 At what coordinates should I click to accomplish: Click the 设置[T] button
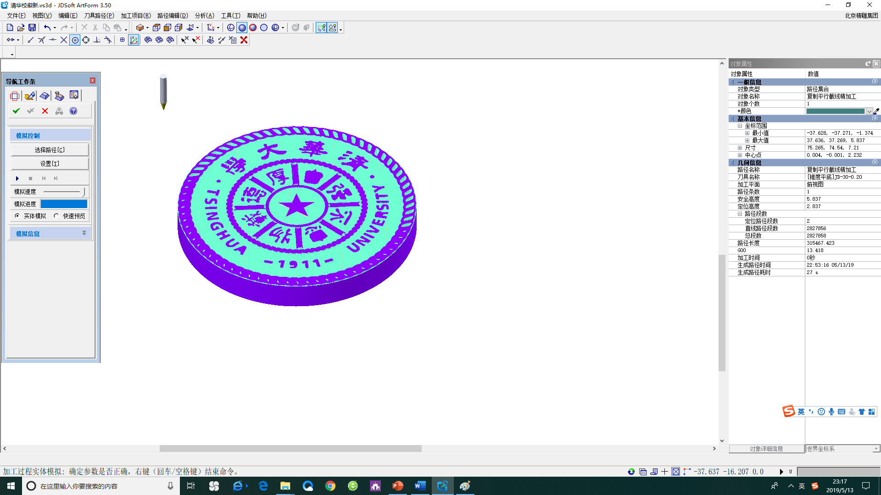pos(50,164)
